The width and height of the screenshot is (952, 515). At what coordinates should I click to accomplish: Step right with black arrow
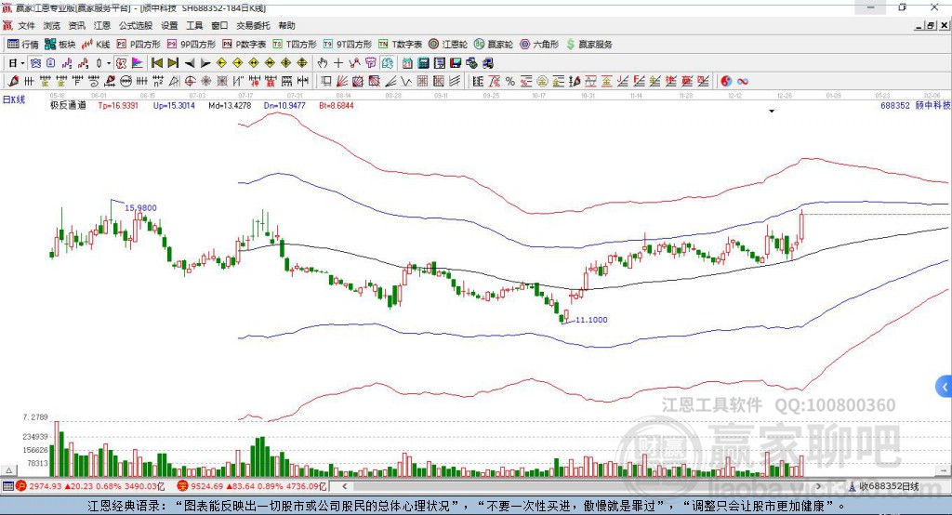pyautogui.click(x=205, y=63)
